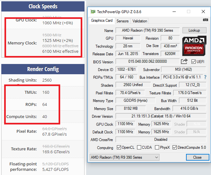Minimize the GPU-Z window

coord(174,12)
